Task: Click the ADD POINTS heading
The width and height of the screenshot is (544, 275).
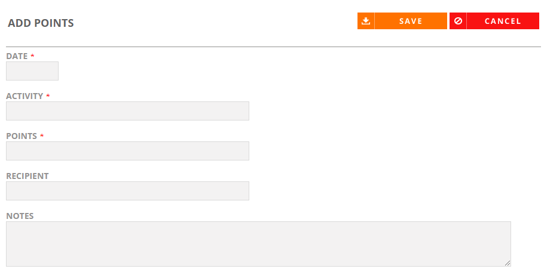Action: pos(41,23)
